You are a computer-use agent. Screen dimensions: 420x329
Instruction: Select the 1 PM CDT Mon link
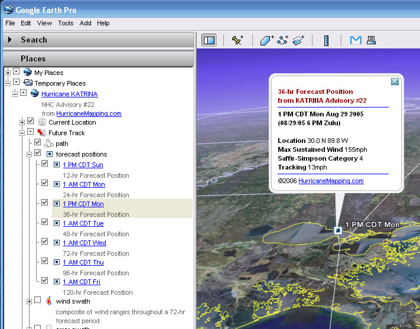pos(83,204)
